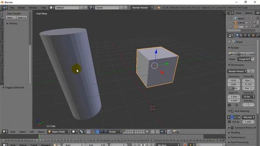
Task: Toggle proportional editing circle icon
Action: pyautogui.click(x=153, y=131)
